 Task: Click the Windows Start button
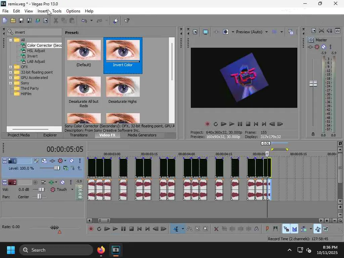pos(11,250)
